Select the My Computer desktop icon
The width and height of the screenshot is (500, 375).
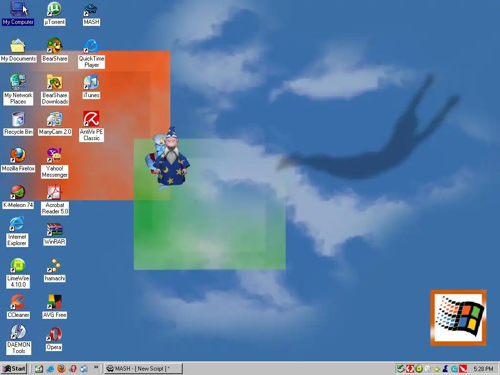pos(18,13)
